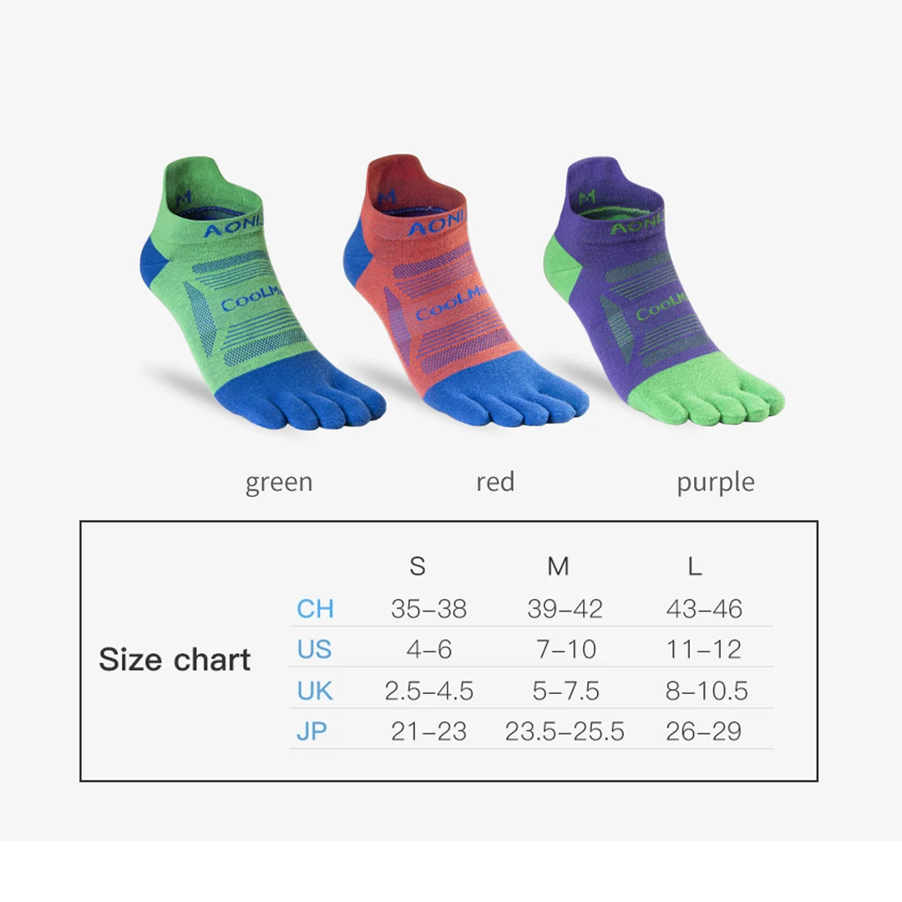Image resolution: width=902 pixels, height=902 pixels.
Task: Select the JP size 23.5–25.5 cell
Action: (565, 732)
